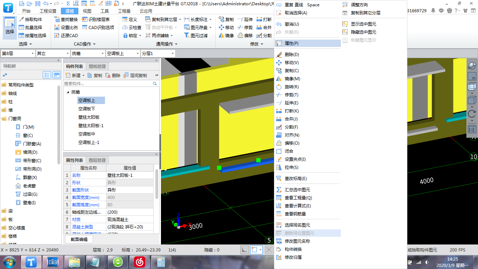
Task: Click 偏移 offset tool in ribbon
Action: tap(245, 35)
